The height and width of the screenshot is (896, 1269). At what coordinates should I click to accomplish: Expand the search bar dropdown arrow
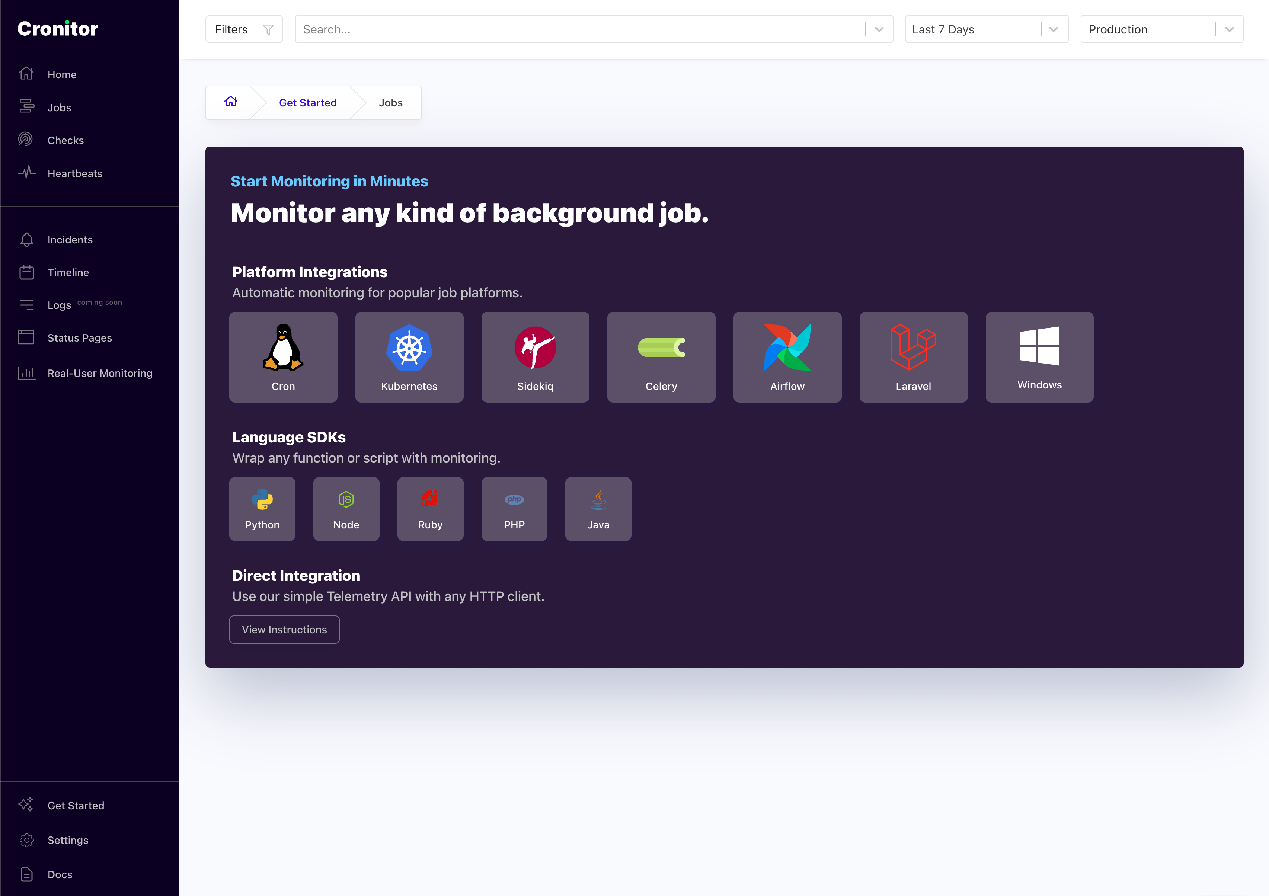879,29
